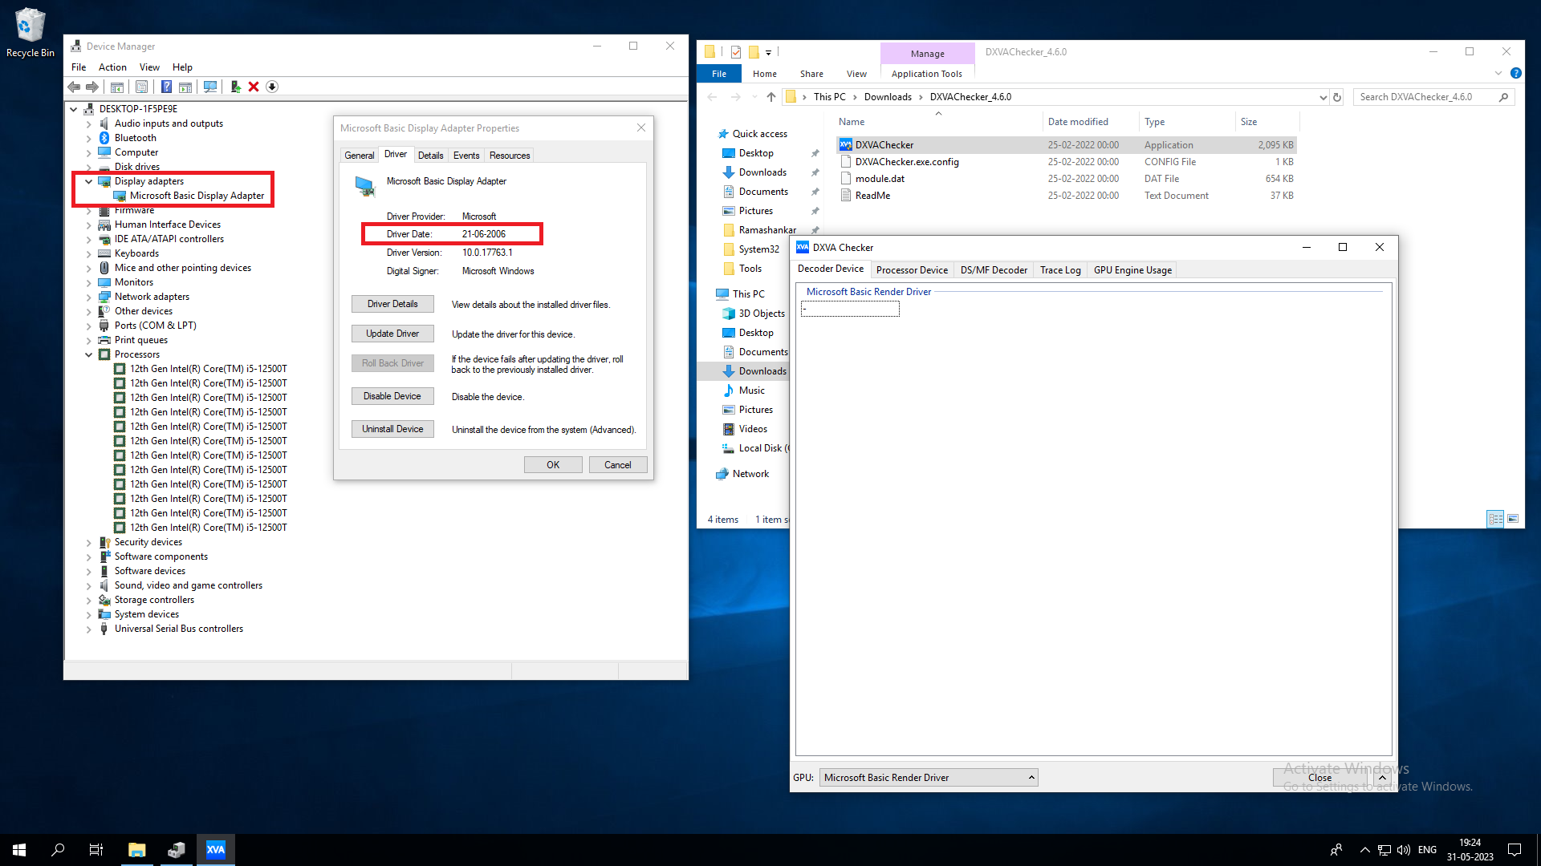Click OK in adapter Properties dialog

(x=553, y=465)
